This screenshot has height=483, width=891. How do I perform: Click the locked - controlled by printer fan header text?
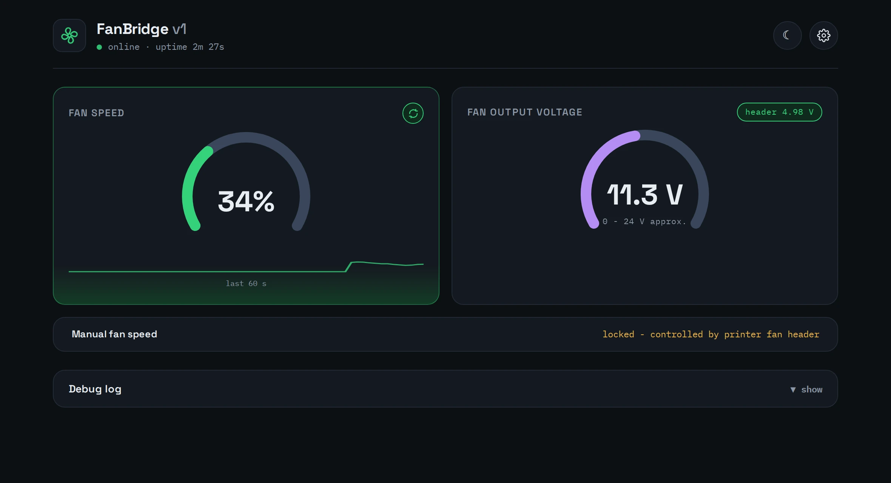pyautogui.click(x=711, y=334)
